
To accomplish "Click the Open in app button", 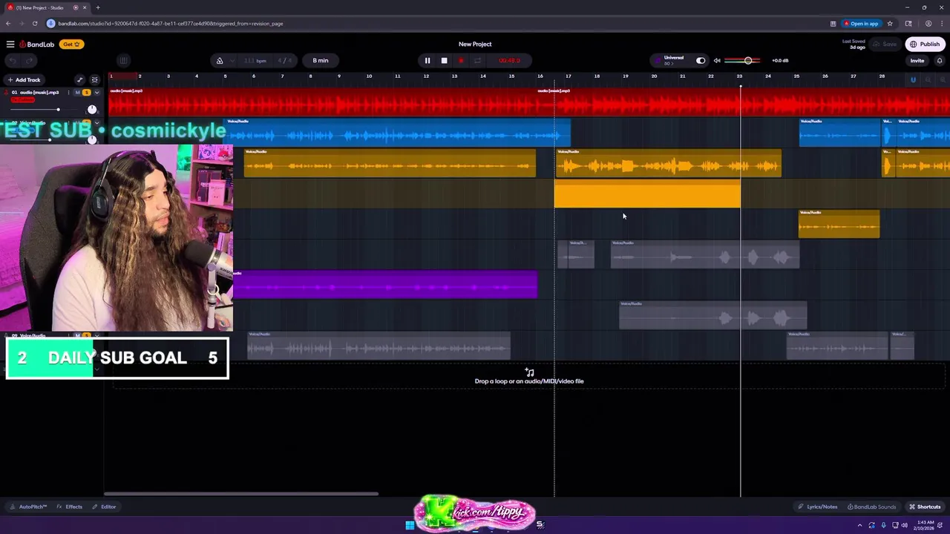I will click(861, 24).
